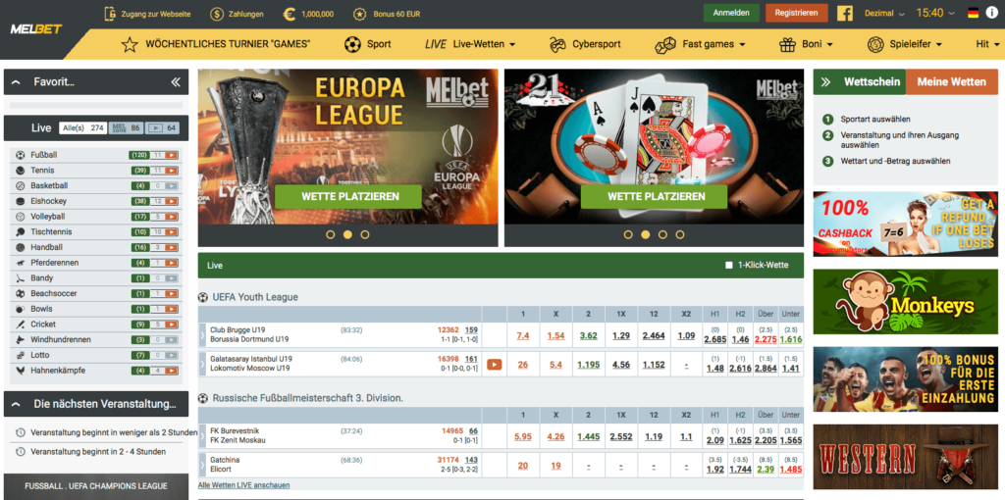This screenshot has height=500, width=1005.
Task: Open Veranstaltung beginnt in 2 - 4 Stunden
Action: (98, 451)
